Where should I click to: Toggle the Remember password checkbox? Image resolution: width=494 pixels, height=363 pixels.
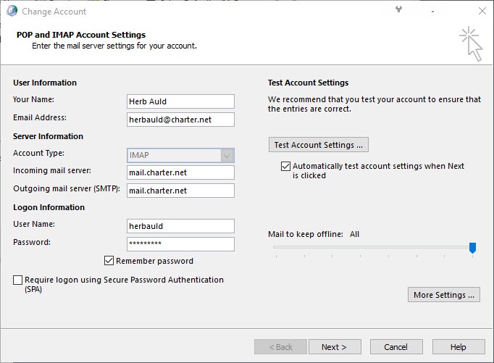(x=109, y=261)
